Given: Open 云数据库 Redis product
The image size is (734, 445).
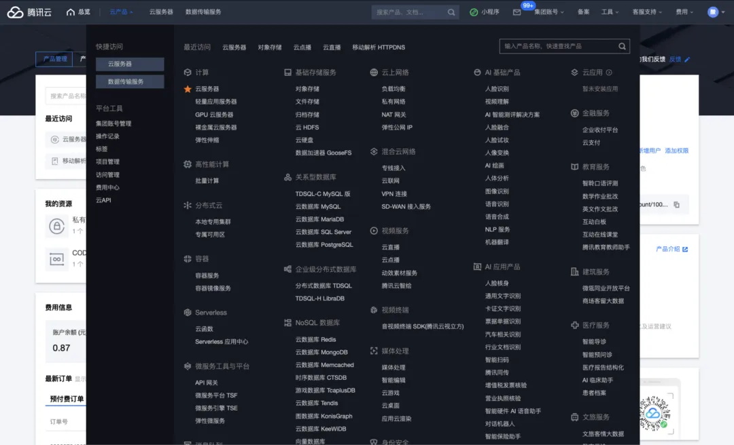Looking at the screenshot, I should (315, 339).
